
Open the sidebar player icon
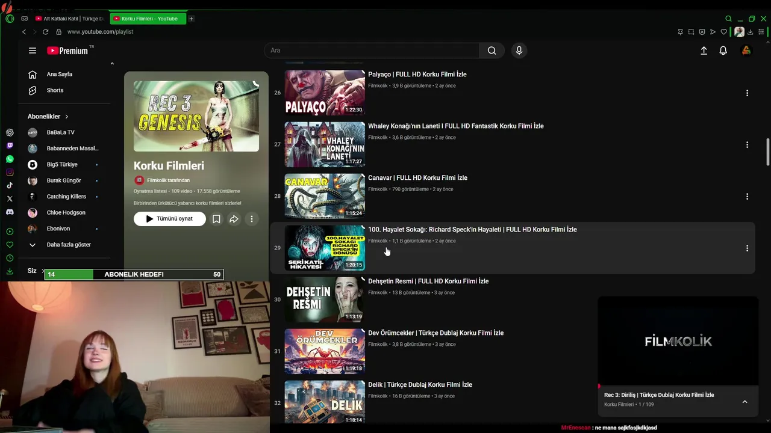click(10, 232)
